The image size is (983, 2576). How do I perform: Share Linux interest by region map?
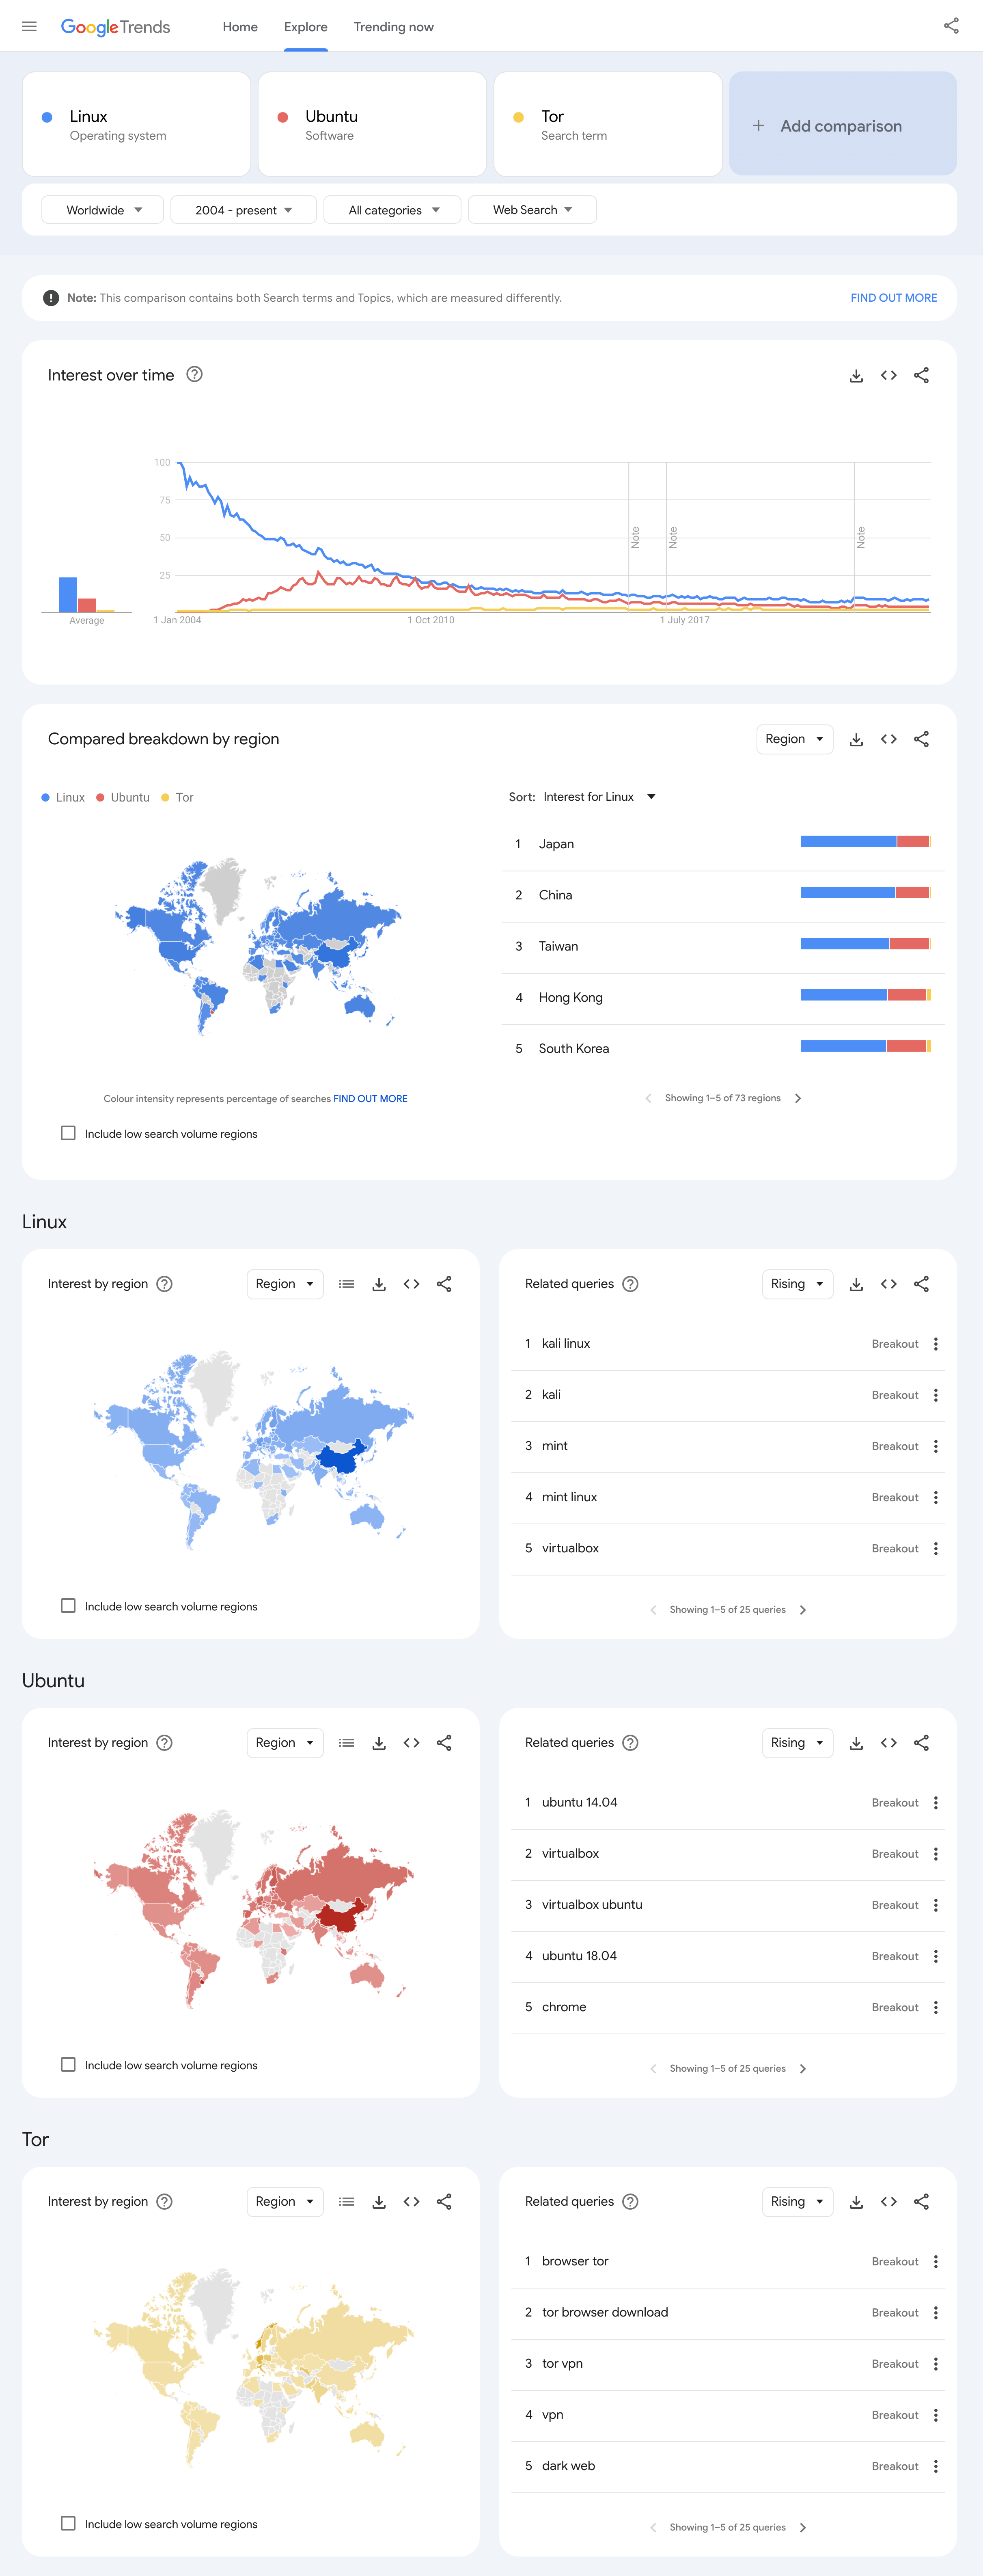tap(444, 1284)
